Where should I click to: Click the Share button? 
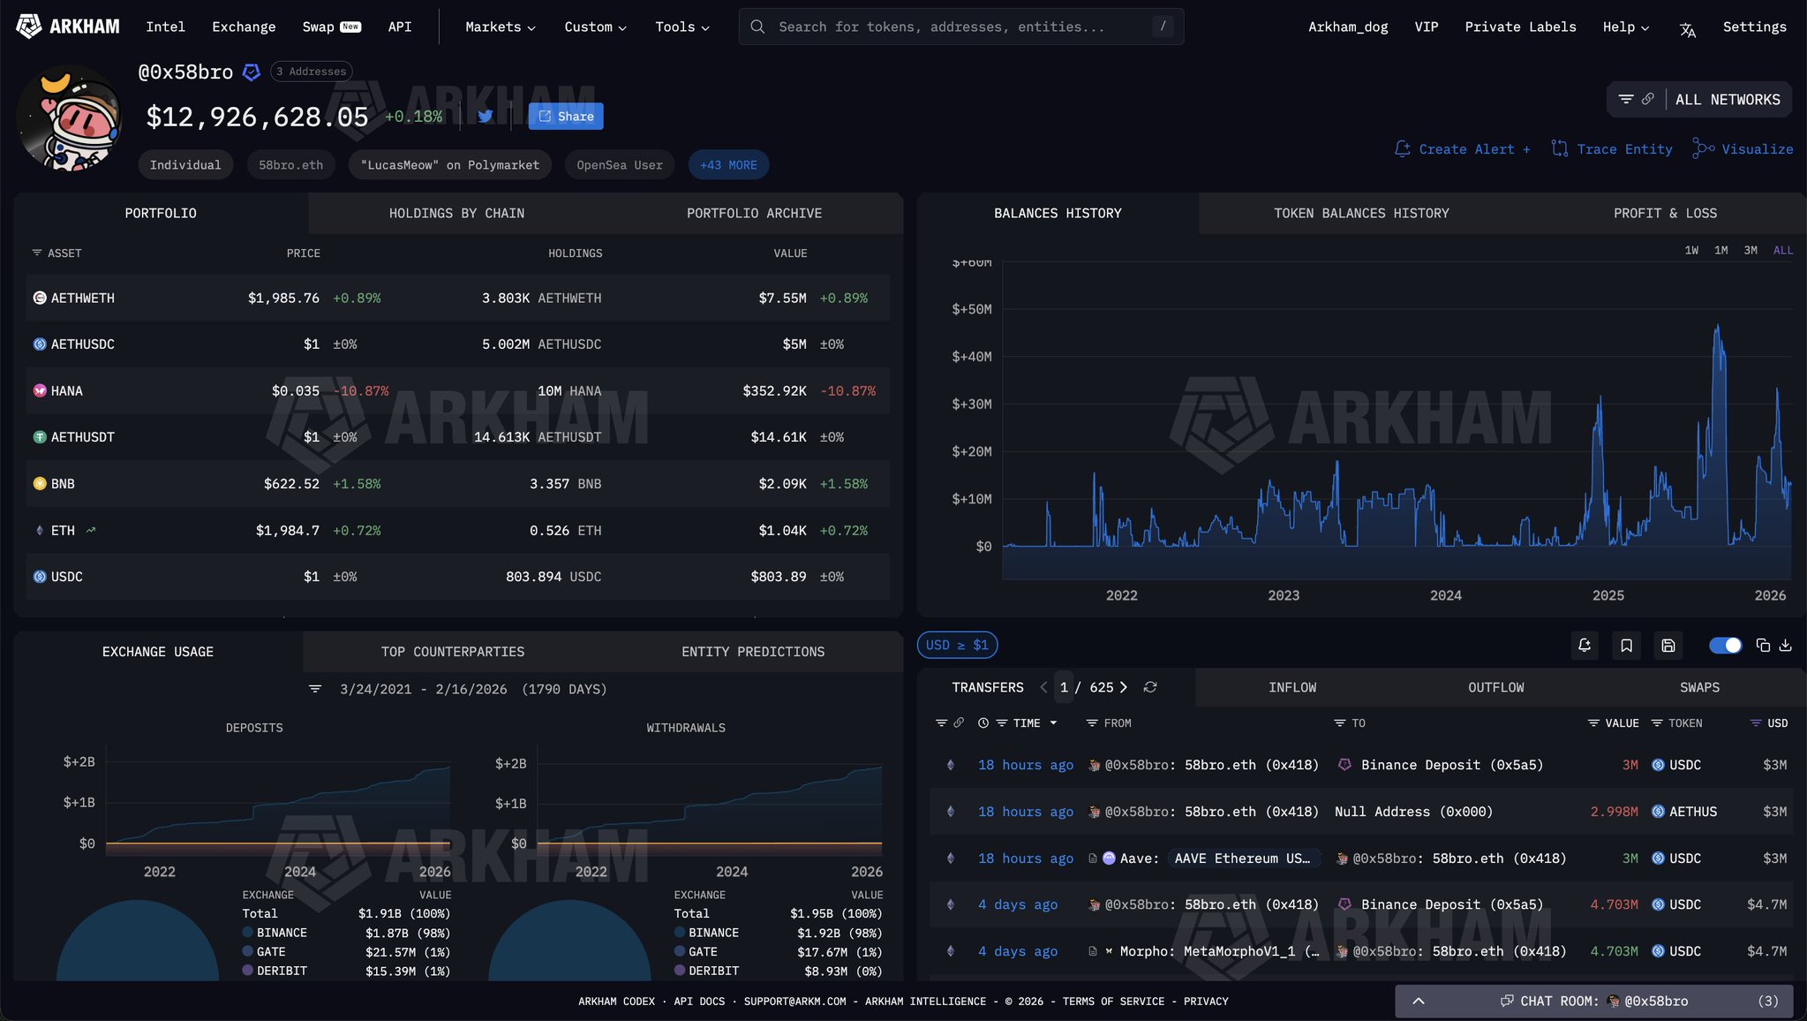[x=566, y=117]
